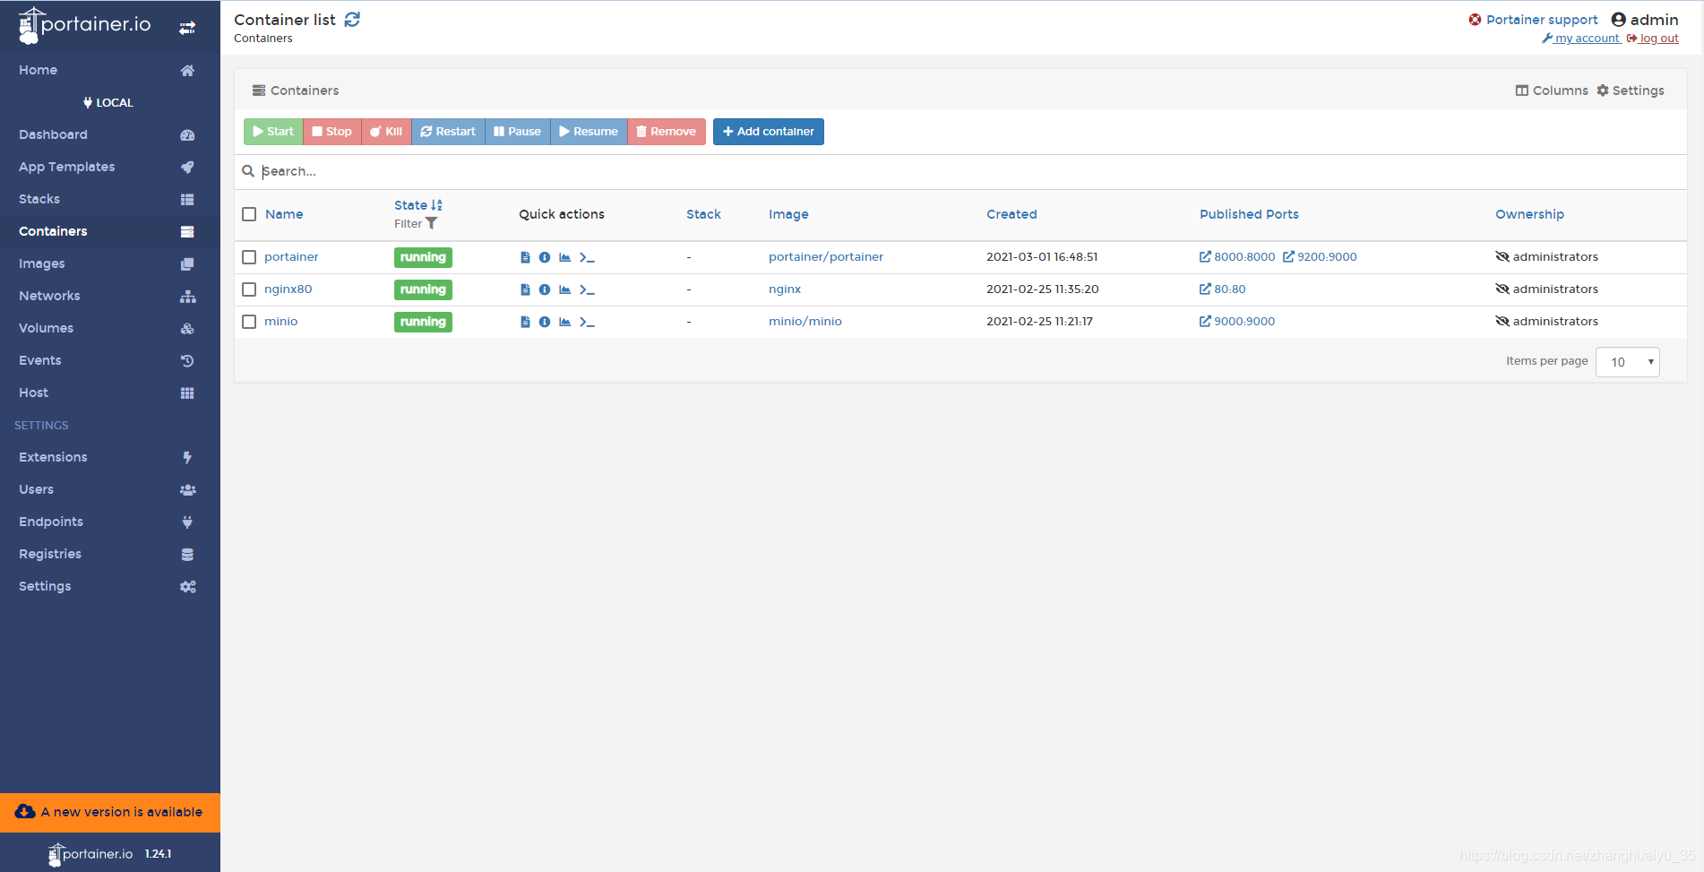The width and height of the screenshot is (1704, 872).
Task: Check the portainer container checkbox
Action: click(x=249, y=257)
